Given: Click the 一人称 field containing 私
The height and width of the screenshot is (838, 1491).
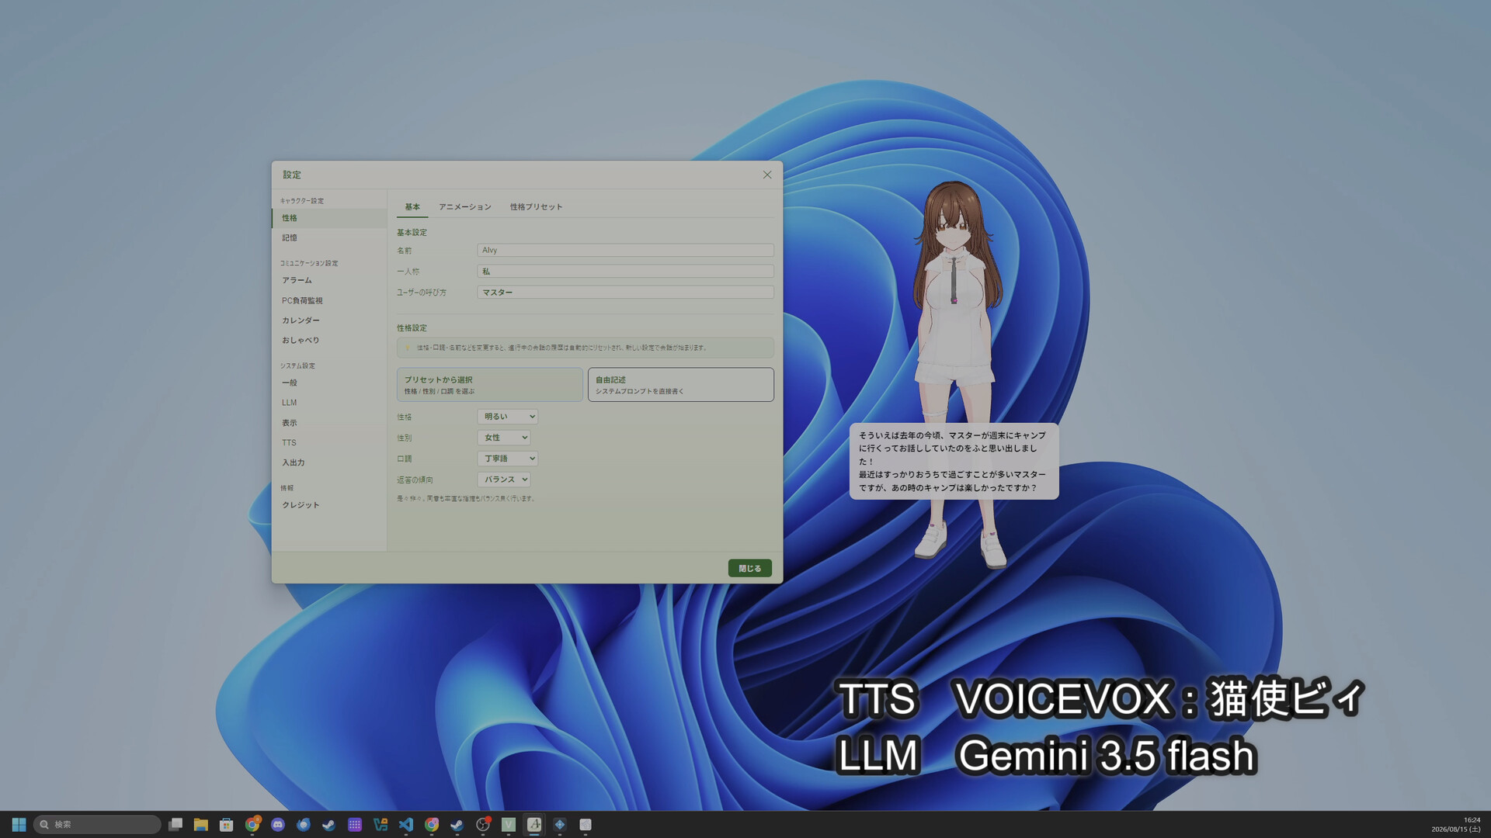Looking at the screenshot, I should 625,271.
